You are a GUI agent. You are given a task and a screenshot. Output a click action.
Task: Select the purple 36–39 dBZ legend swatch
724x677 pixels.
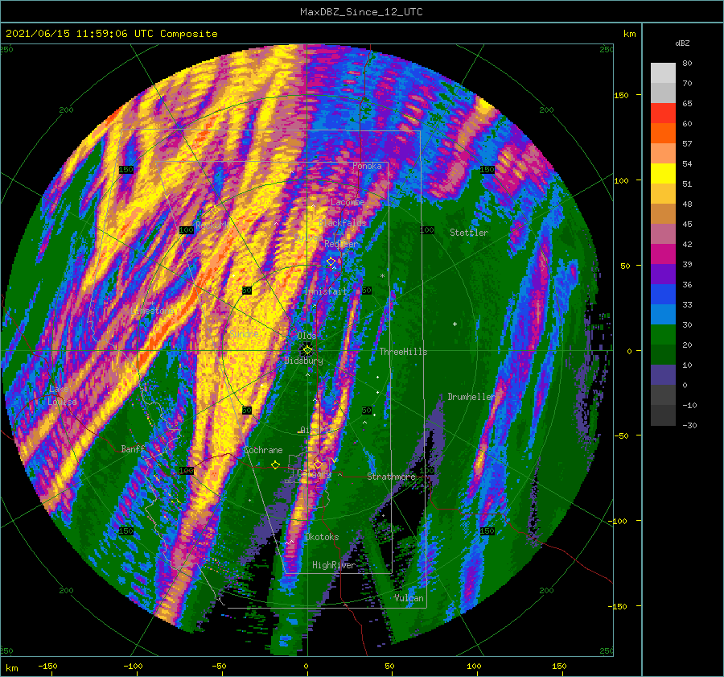[x=663, y=275]
